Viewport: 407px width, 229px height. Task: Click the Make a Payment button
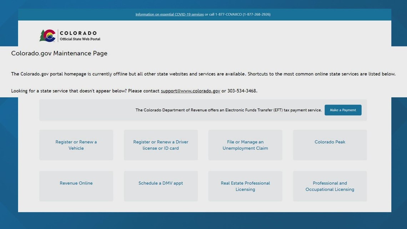point(343,110)
